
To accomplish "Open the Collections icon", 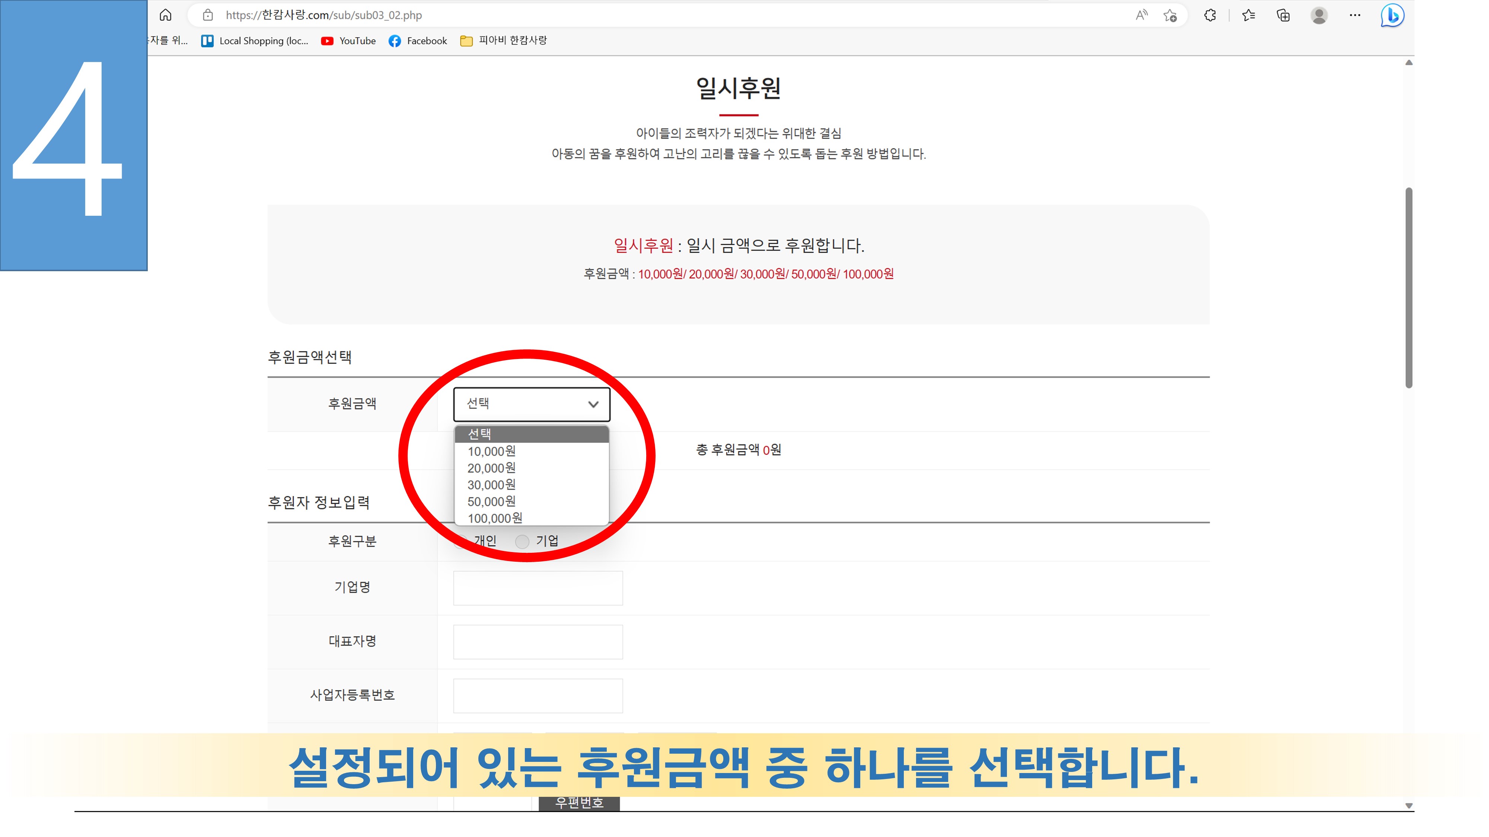I will [x=1283, y=15].
